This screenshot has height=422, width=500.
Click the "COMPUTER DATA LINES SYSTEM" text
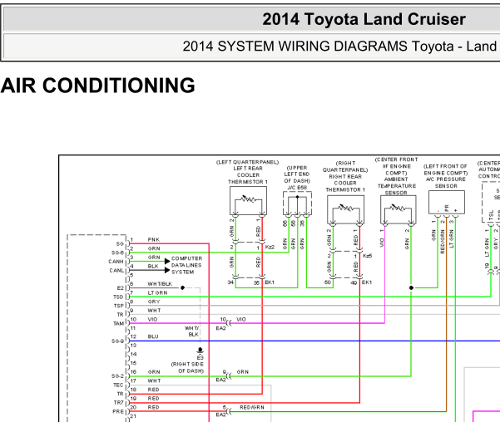pyautogui.click(x=186, y=265)
